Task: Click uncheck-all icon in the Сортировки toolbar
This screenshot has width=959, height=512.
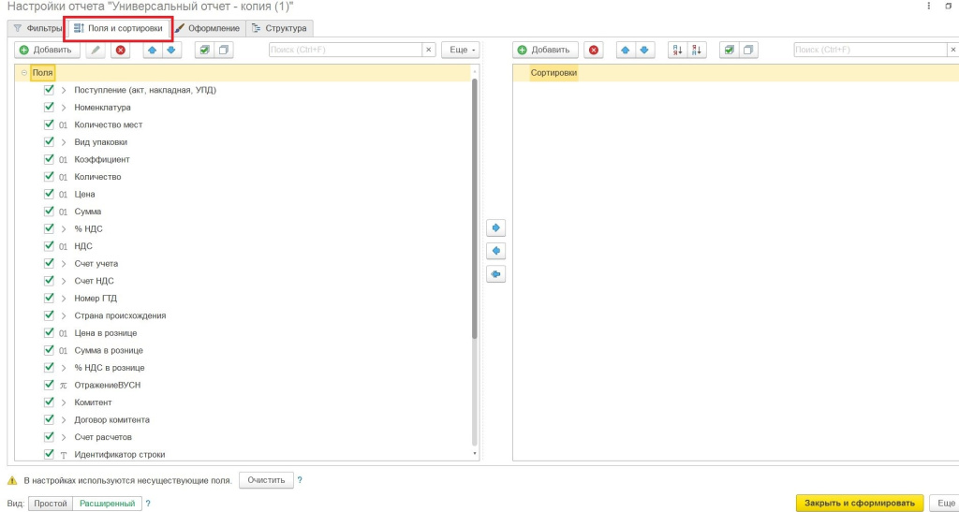Action: pyautogui.click(x=747, y=50)
